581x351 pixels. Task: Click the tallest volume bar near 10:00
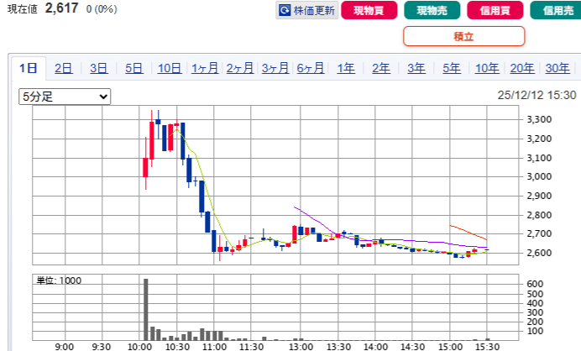pos(145,308)
